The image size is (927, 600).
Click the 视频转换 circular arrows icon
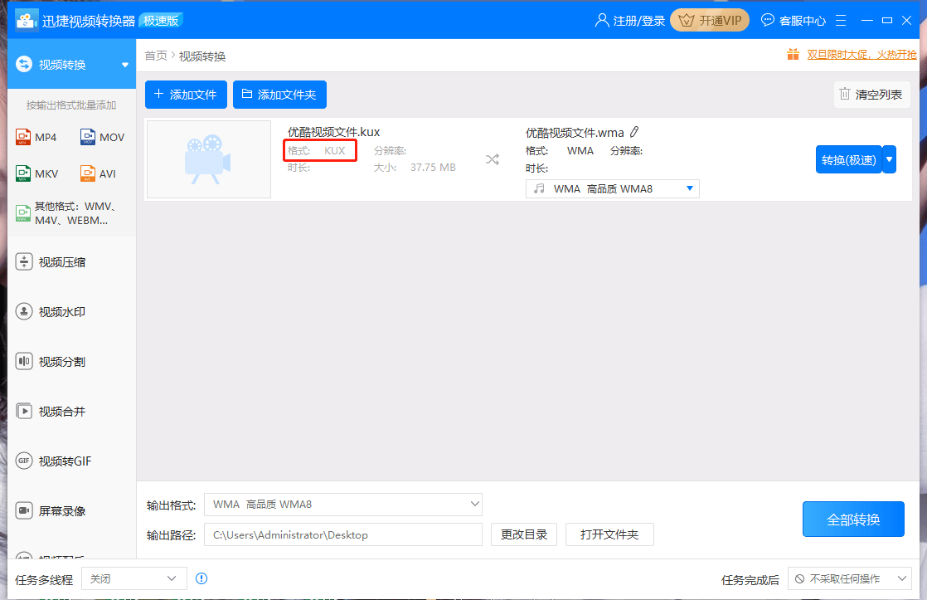point(24,64)
